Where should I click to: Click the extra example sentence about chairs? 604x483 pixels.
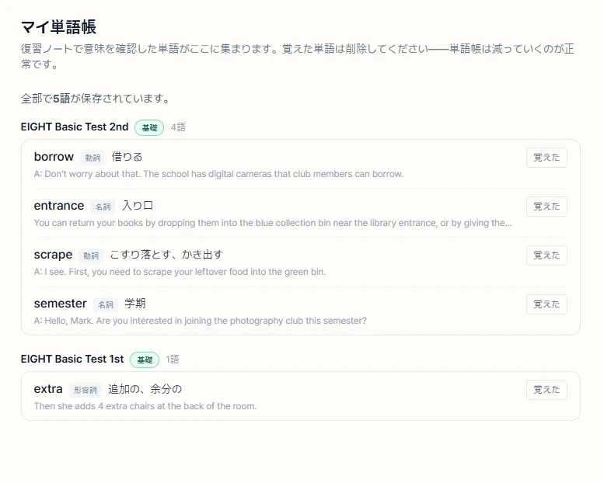145,406
